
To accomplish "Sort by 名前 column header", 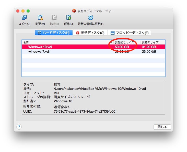I will [x=67, y=42].
